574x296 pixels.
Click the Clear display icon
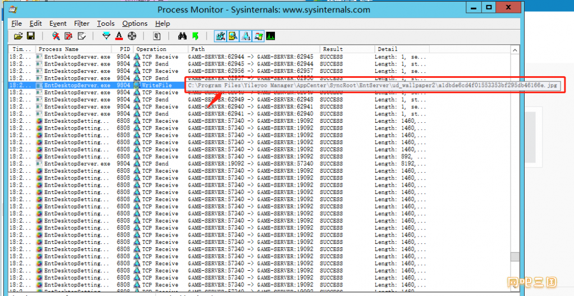point(82,36)
